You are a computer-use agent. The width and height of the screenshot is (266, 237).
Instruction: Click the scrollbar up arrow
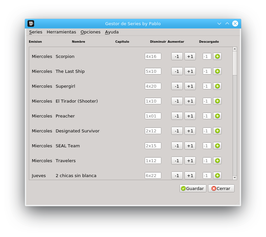(x=235, y=49)
